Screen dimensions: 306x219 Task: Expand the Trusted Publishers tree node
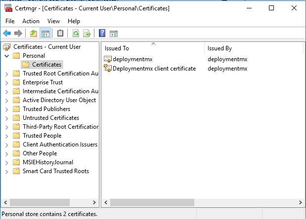[6, 109]
